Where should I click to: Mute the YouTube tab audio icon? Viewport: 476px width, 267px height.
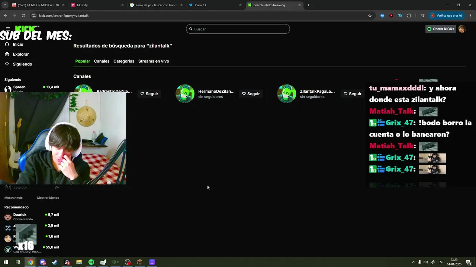pyautogui.click(x=57, y=5)
